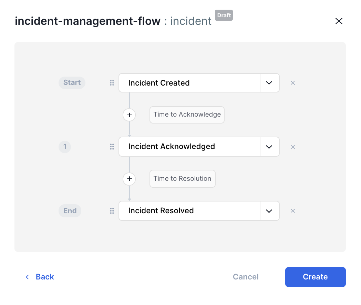Viewport: 361px width, 305px height.
Task: Remove the Incident Acknowledged step
Action: pos(293,147)
